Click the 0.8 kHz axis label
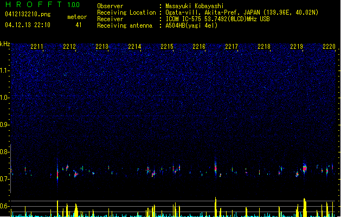 pyautogui.click(x=5, y=152)
